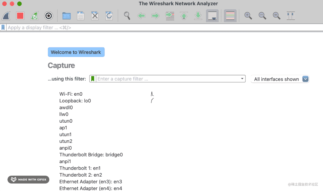Select Ethernet Adapter (en4): en4 interface
The width and height of the screenshot is (323, 191).
[91, 188]
